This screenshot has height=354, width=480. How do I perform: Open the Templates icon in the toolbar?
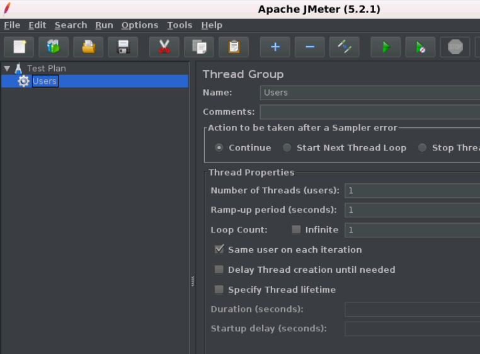(x=54, y=47)
